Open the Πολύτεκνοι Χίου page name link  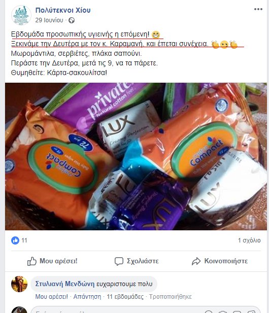click(63, 10)
